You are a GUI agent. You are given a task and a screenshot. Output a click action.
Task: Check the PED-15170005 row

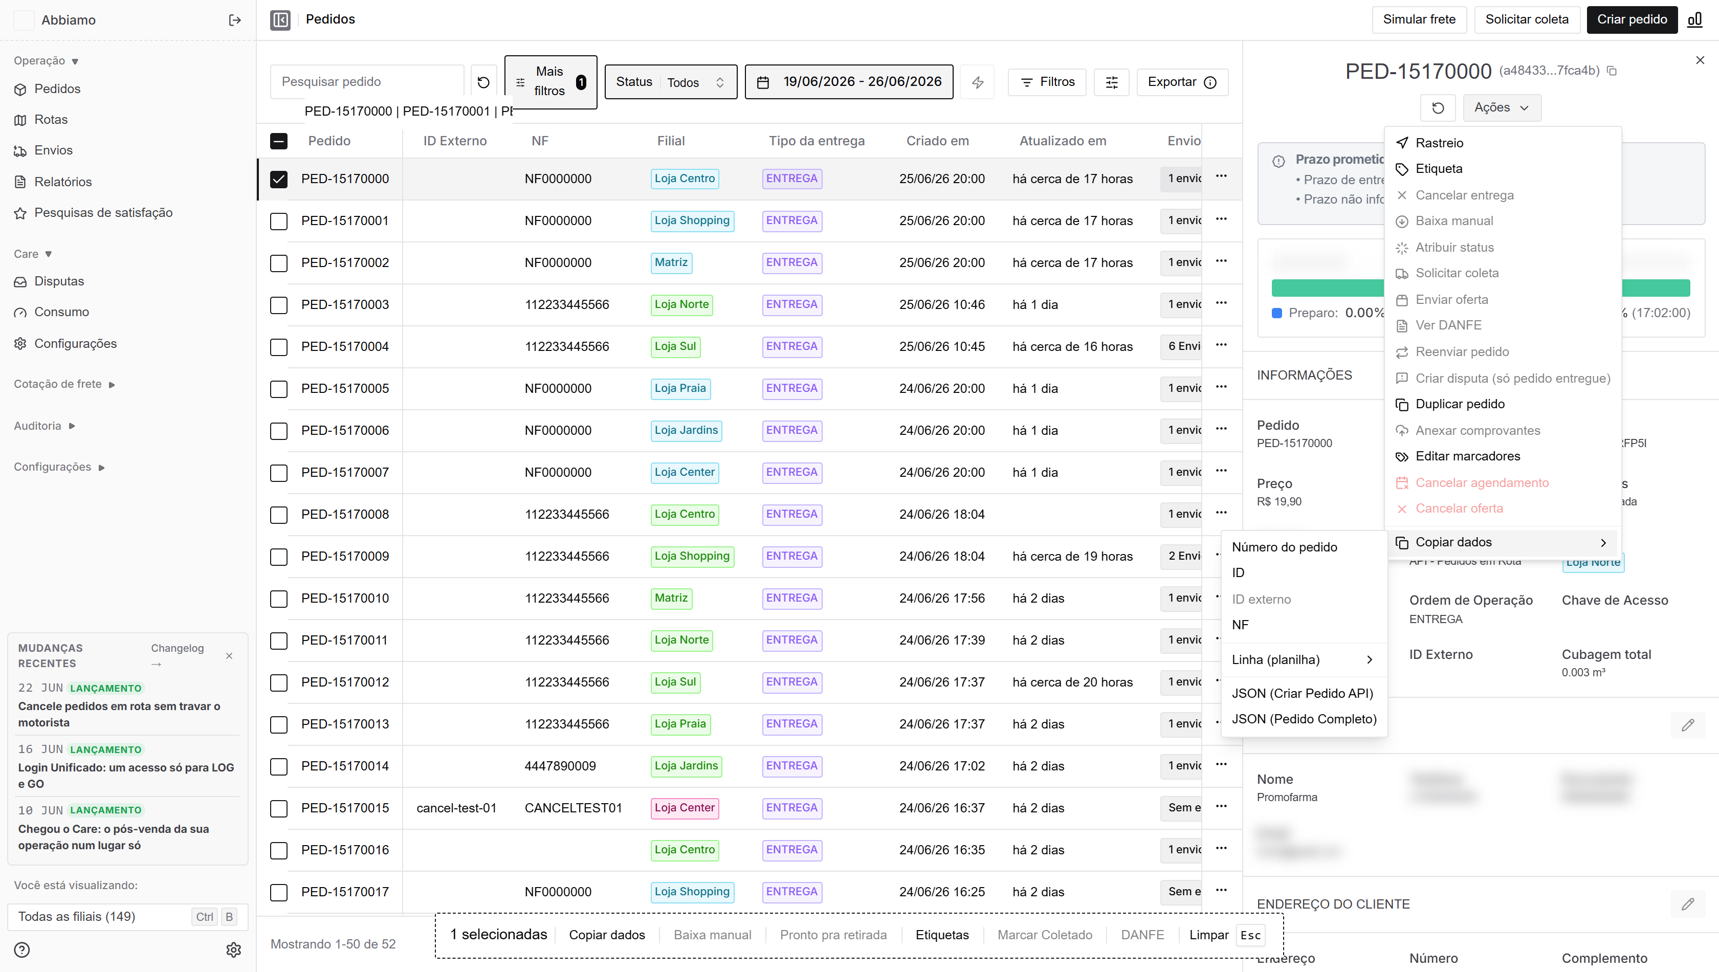tap(278, 388)
